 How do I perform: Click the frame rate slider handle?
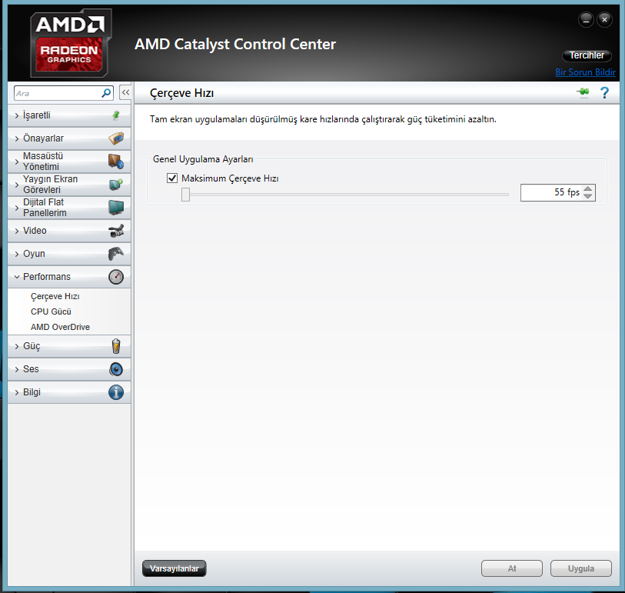click(x=185, y=195)
